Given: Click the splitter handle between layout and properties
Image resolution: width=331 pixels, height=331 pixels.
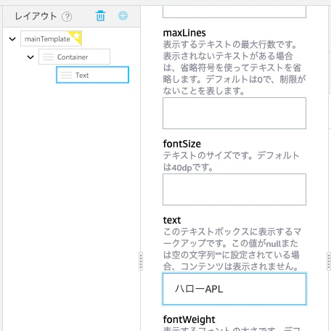Looking at the screenshot, I should click(141, 261).
